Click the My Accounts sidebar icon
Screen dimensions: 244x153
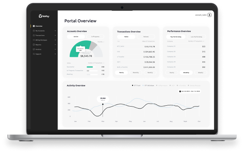point(34,31)
